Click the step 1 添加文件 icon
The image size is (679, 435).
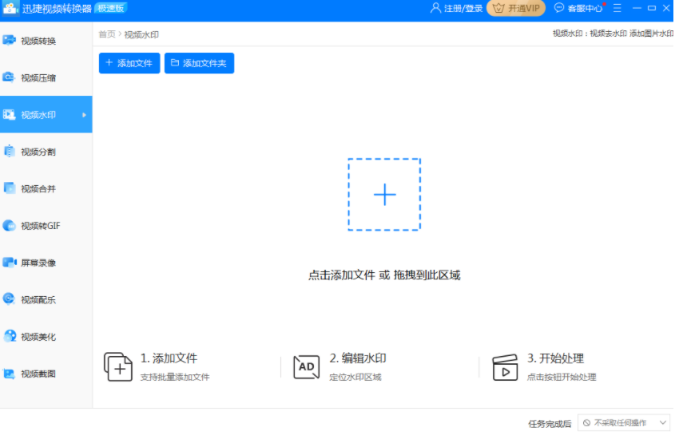click(117, 367)
